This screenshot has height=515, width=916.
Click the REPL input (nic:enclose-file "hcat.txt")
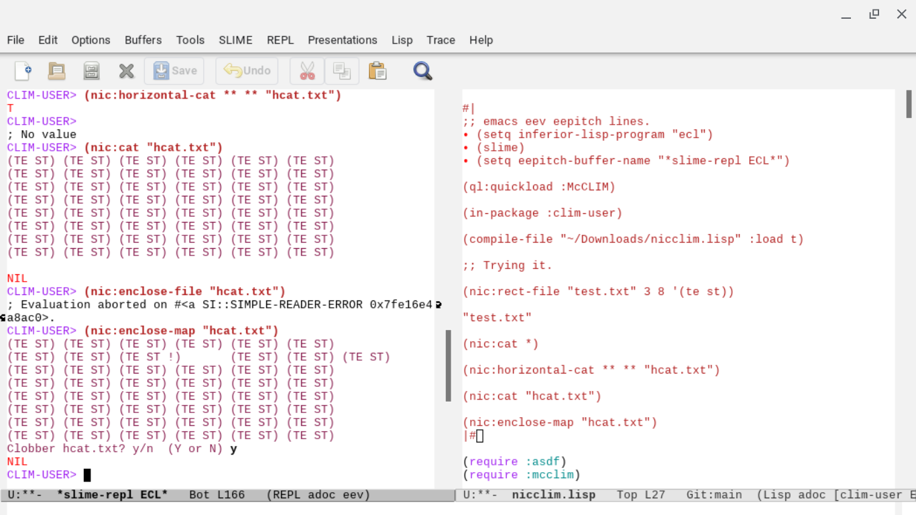pos(184,292)
